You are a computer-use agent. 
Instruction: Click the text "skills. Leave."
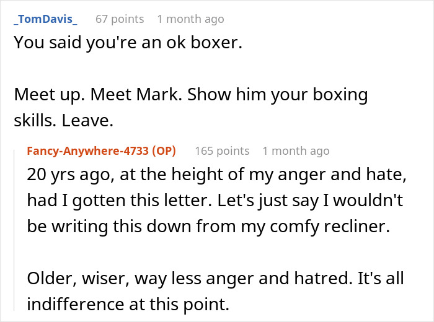pyautogui.click(x=63, y=121)
